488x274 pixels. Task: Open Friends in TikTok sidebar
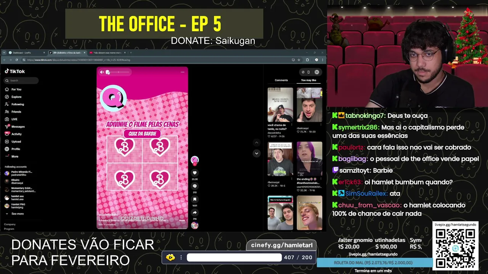pos(13,112)
